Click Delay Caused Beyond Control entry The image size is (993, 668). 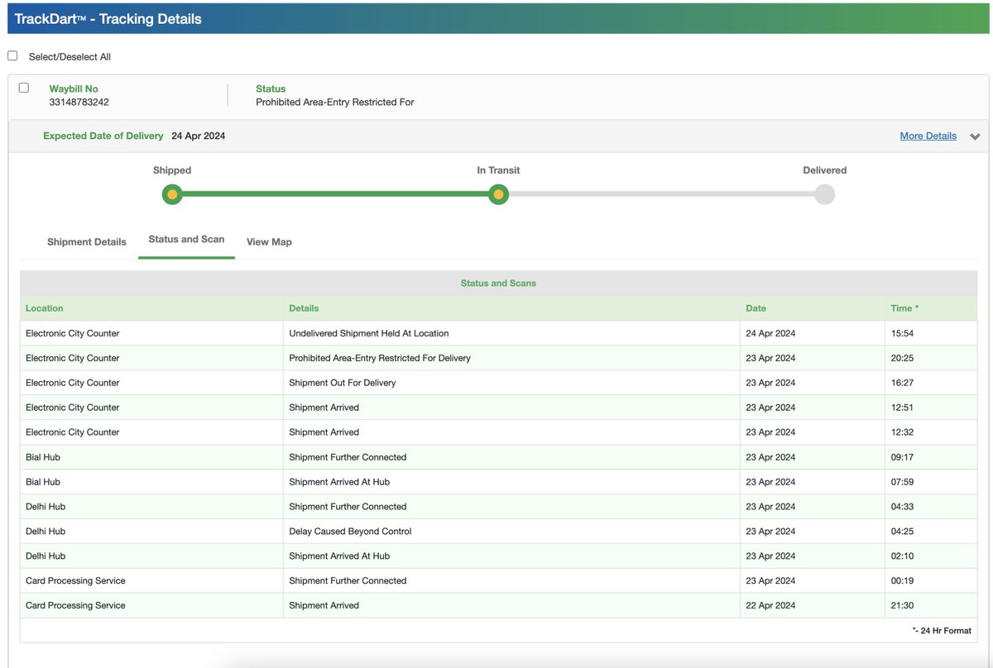(x=350, y=532)
